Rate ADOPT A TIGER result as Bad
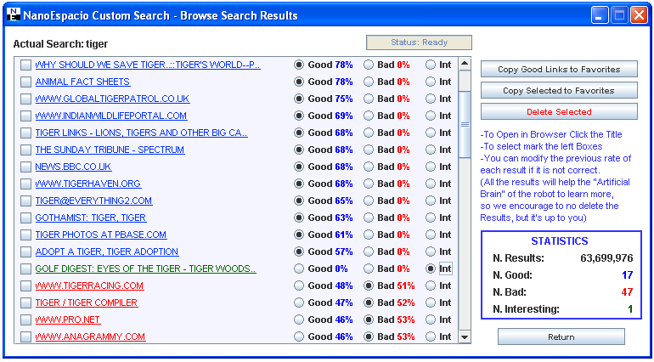654x362 pixels. coord(369,252)
